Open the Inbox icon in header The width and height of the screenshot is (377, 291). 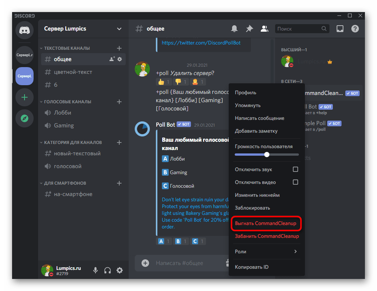pos(340,29)
